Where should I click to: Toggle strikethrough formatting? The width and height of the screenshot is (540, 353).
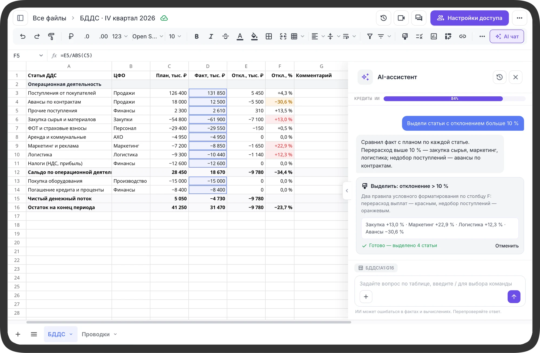[x=225, y=36]
